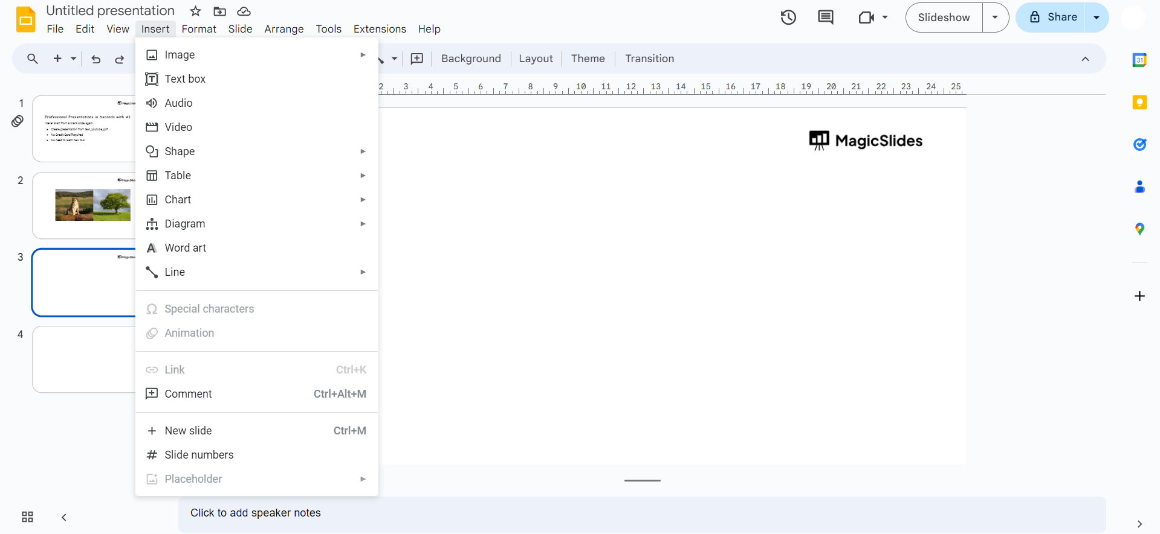Star the Untitled presentation
Image resolution: width=1160 pixels, height=534 pixels.
point(195,11)
